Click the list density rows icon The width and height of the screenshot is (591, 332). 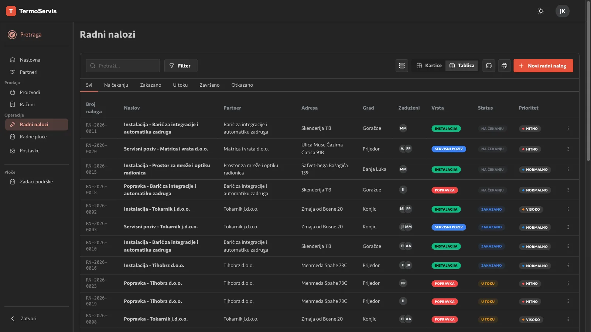coord(402,66)
